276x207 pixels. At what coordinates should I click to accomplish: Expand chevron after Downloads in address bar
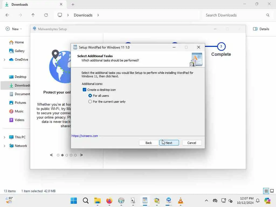pyautogui.click(x=98, y=15)
